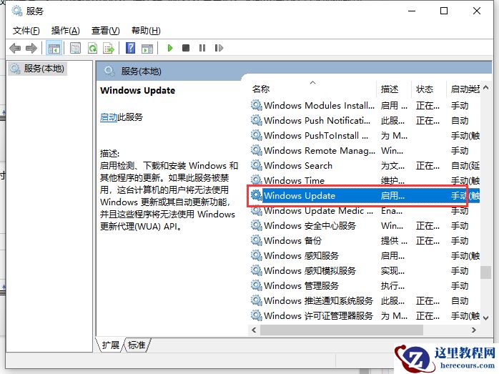499x374 pixels.
Task: Select Windows 推送通知系统服务 row
Action: tap(365, 300)
